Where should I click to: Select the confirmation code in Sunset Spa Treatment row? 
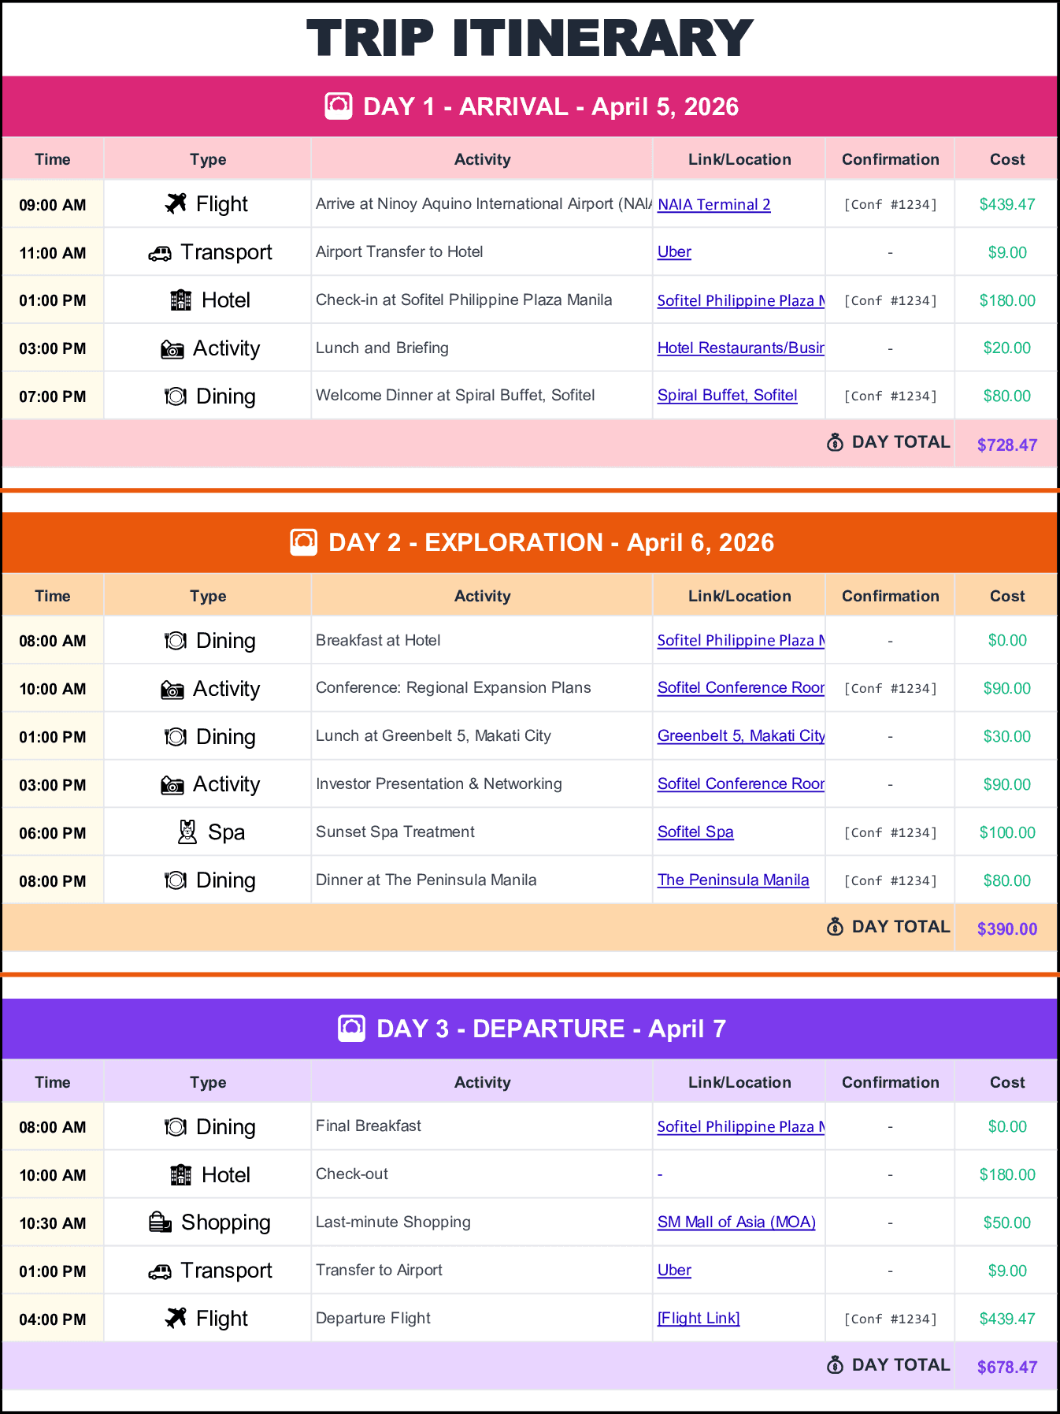[x=890, y=832]
